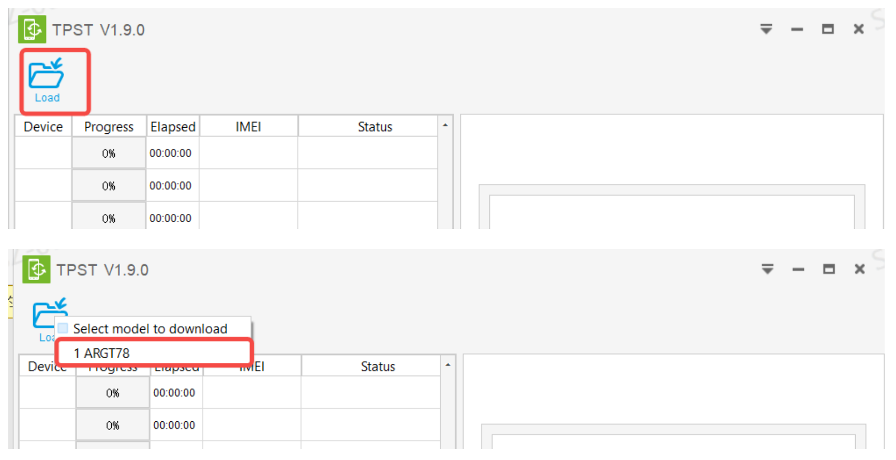Image resolution: width=896 pixels, height=460 pixels.
Task: Click the Device column header in upper window
Action: pos(43,127)
